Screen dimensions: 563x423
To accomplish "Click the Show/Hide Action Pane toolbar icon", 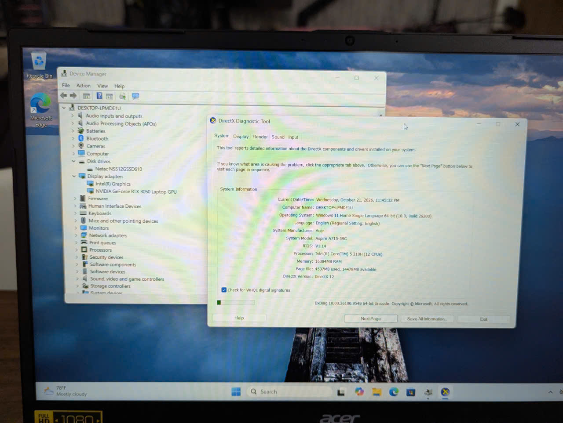I will (x=110, y=96).
